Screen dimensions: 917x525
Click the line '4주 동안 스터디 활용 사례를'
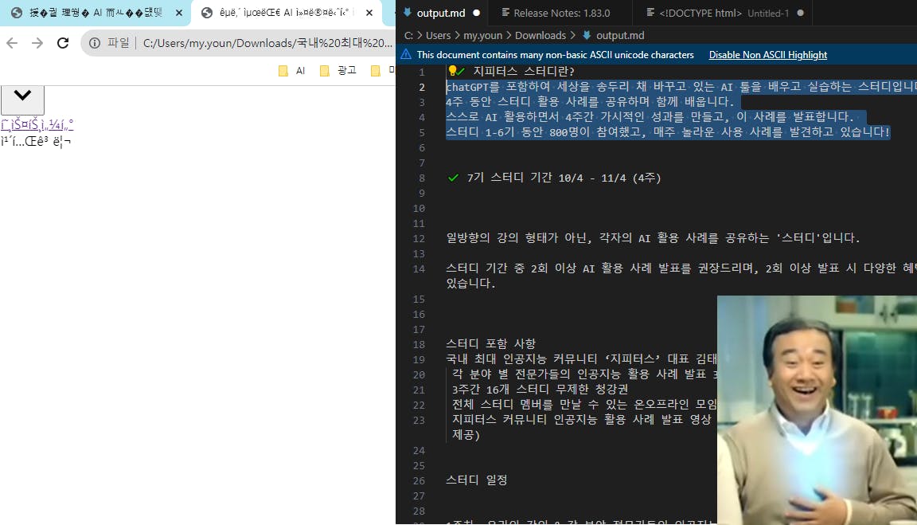(590, 102)
